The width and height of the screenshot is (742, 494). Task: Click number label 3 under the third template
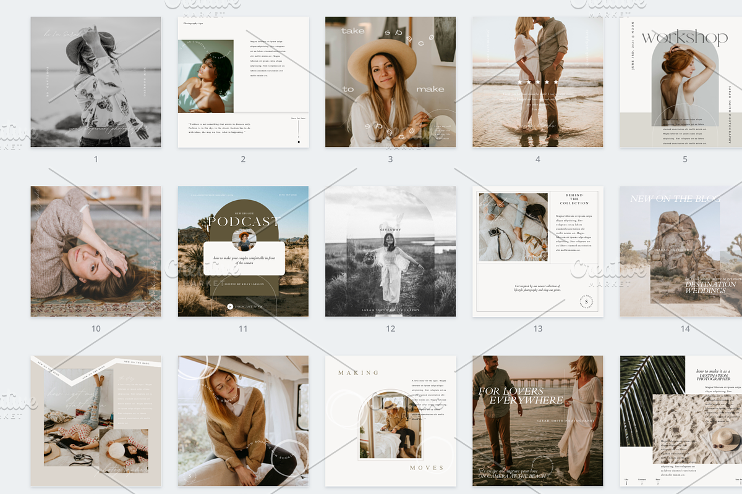[x=390, y=159]
